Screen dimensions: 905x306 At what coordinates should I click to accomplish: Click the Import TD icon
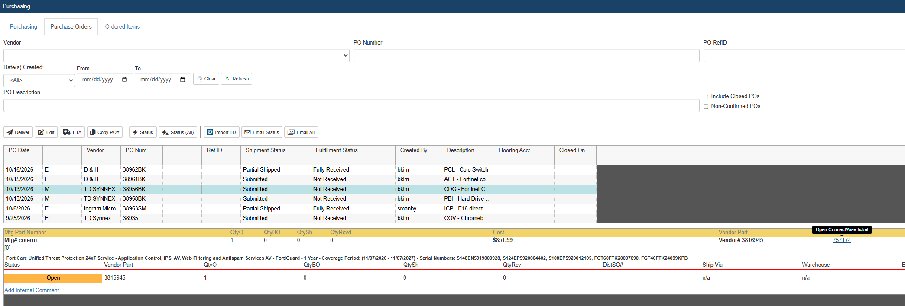(x=210, y=132)
